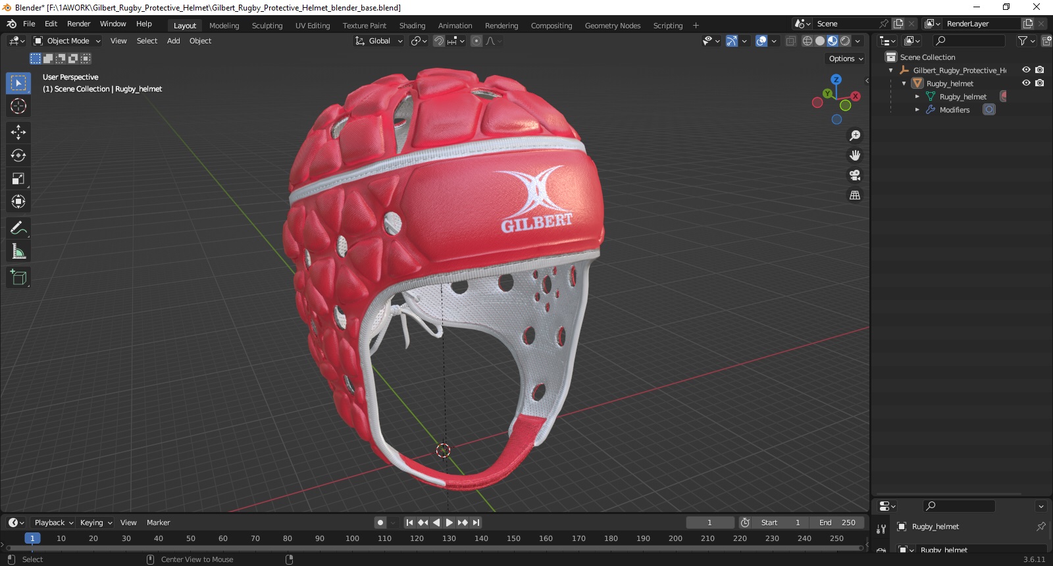Viewport: 1053px width, 566px height.
Task: Click the End frame field
Action: pyautogui.click(x=836, y=523)
